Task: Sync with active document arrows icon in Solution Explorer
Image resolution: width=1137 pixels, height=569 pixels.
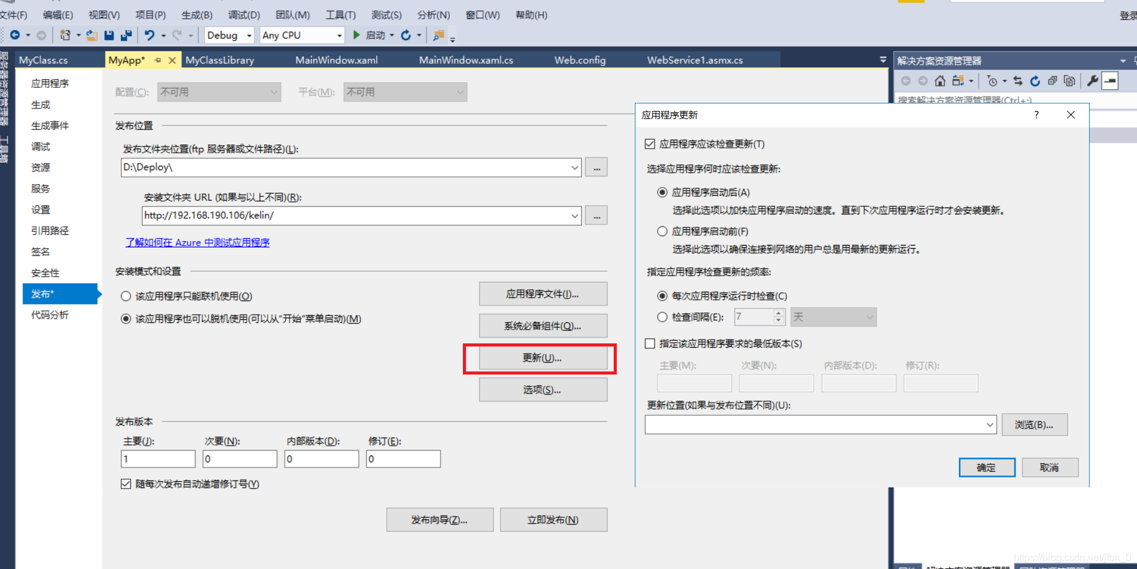Action: [x=1018, y=81]
